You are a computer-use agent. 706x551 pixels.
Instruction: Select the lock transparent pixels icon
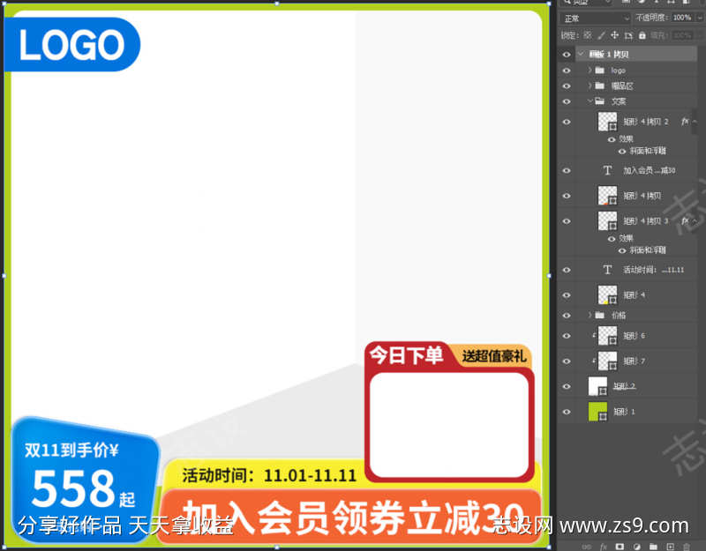tap(586, 35)
